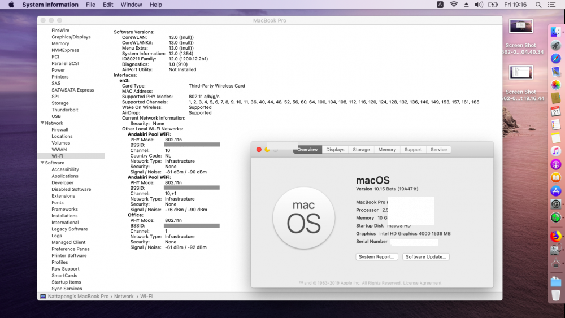Screen dimensions: 565x318
Task: Select SATA/SATA Express in the sidebar
Action: click(x=73, y=90)
